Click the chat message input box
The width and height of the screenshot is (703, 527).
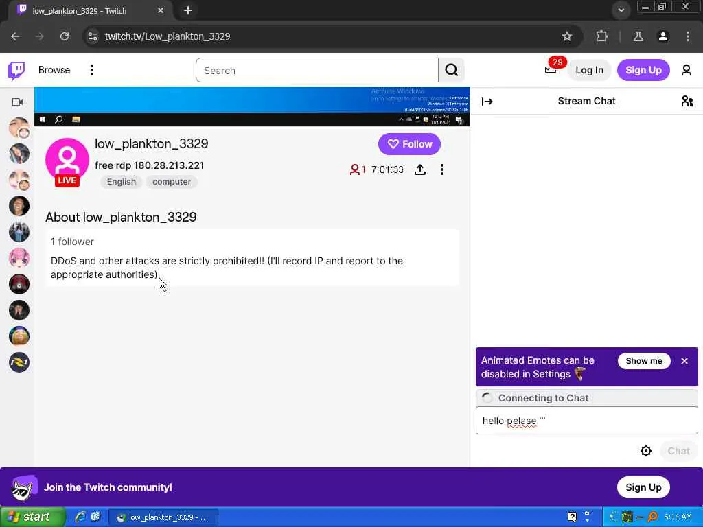point(586,421)
